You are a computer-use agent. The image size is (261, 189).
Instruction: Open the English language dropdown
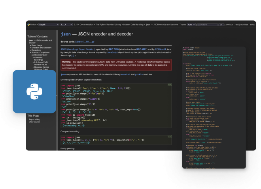point(49,24)
